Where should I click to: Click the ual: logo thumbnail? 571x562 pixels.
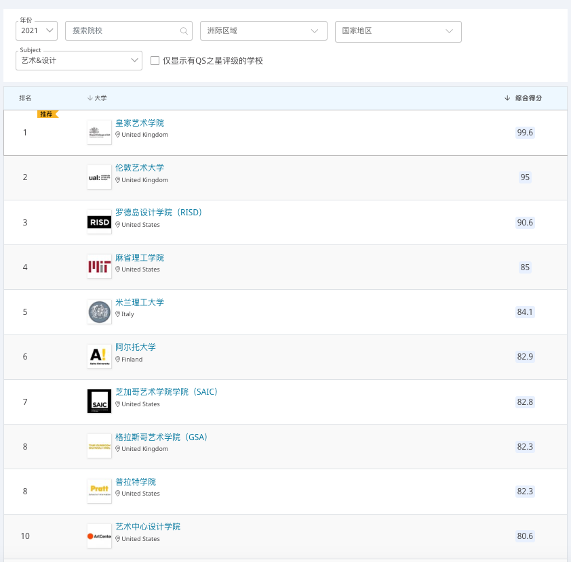[100, 177]
